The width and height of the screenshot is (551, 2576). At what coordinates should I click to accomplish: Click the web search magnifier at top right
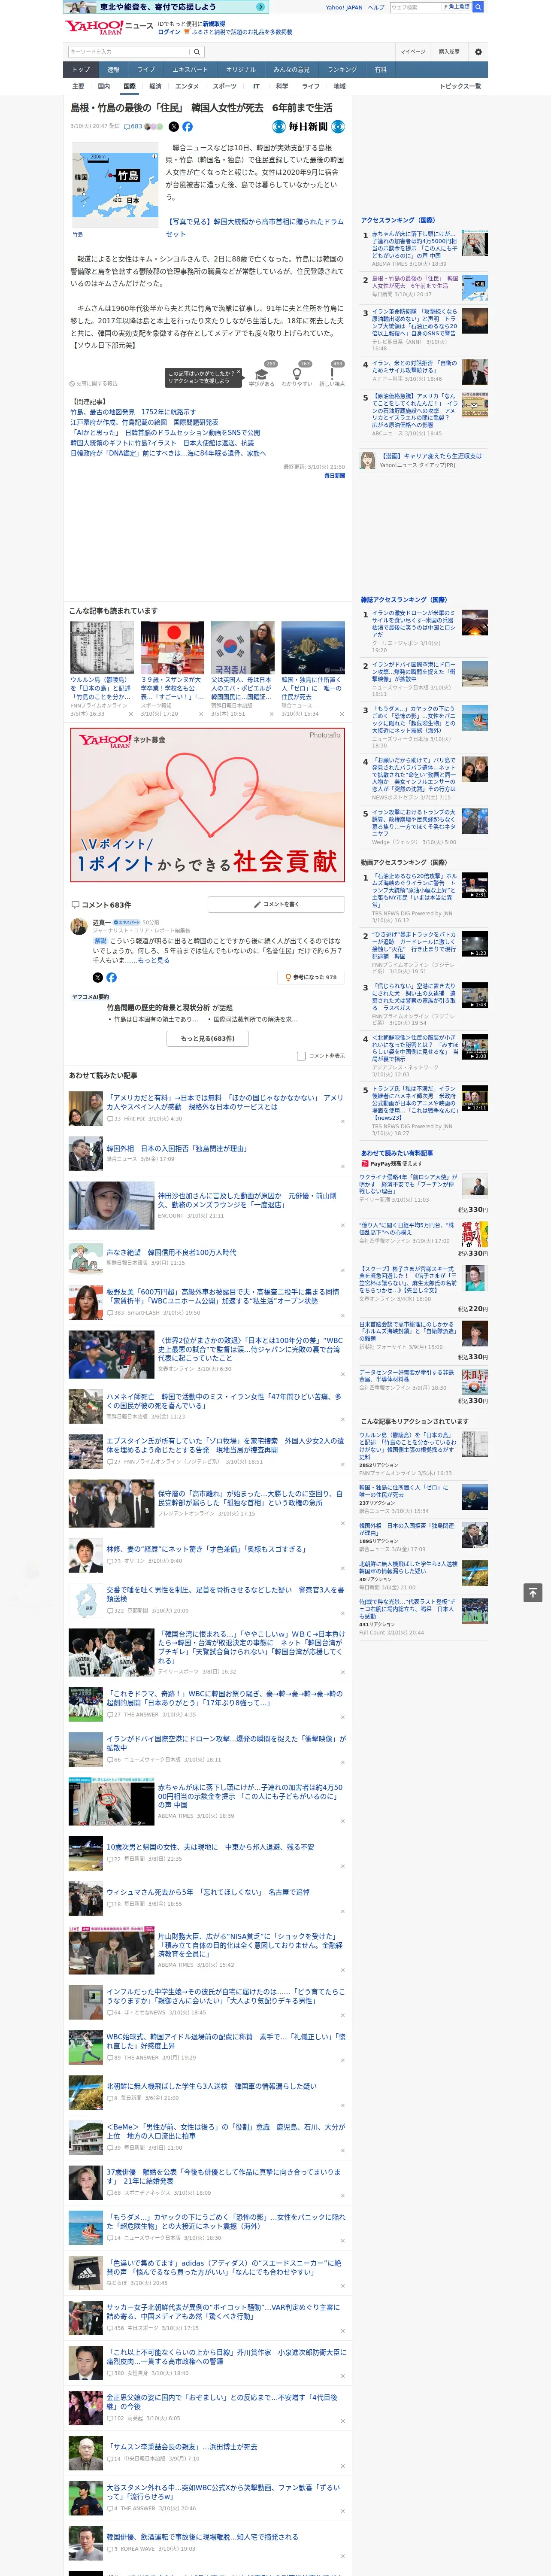click(x=478, y=7)
